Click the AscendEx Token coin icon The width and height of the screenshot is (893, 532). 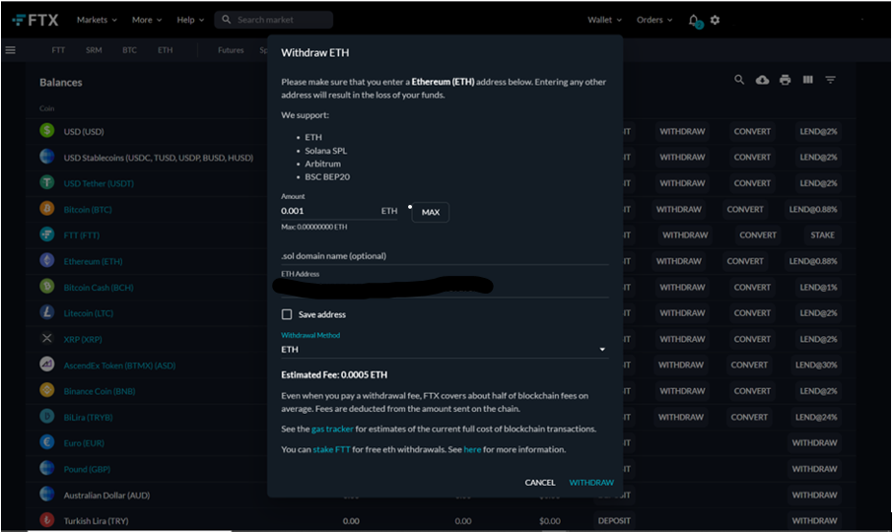47,365
